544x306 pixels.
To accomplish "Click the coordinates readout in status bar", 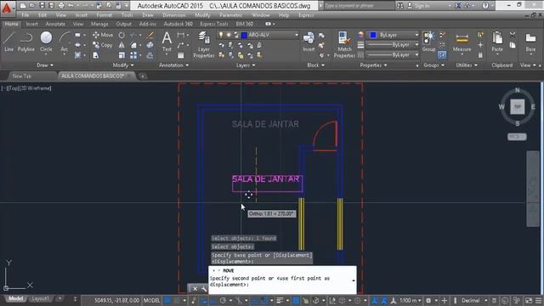I will (x=117, y=300).
